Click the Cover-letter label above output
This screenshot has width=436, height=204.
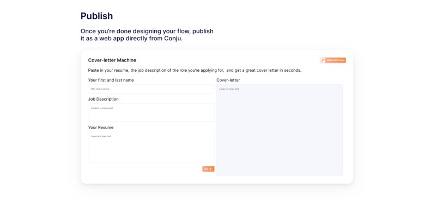pyautogui.click(x=228, y=80)
